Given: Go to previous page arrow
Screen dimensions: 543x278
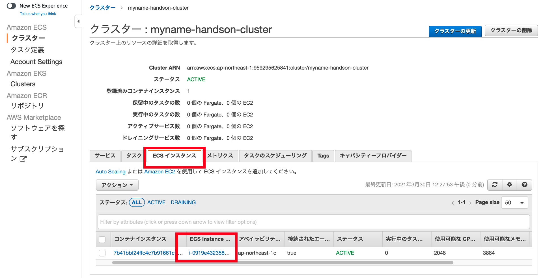Looking at the screenshot, I should 453,203.
